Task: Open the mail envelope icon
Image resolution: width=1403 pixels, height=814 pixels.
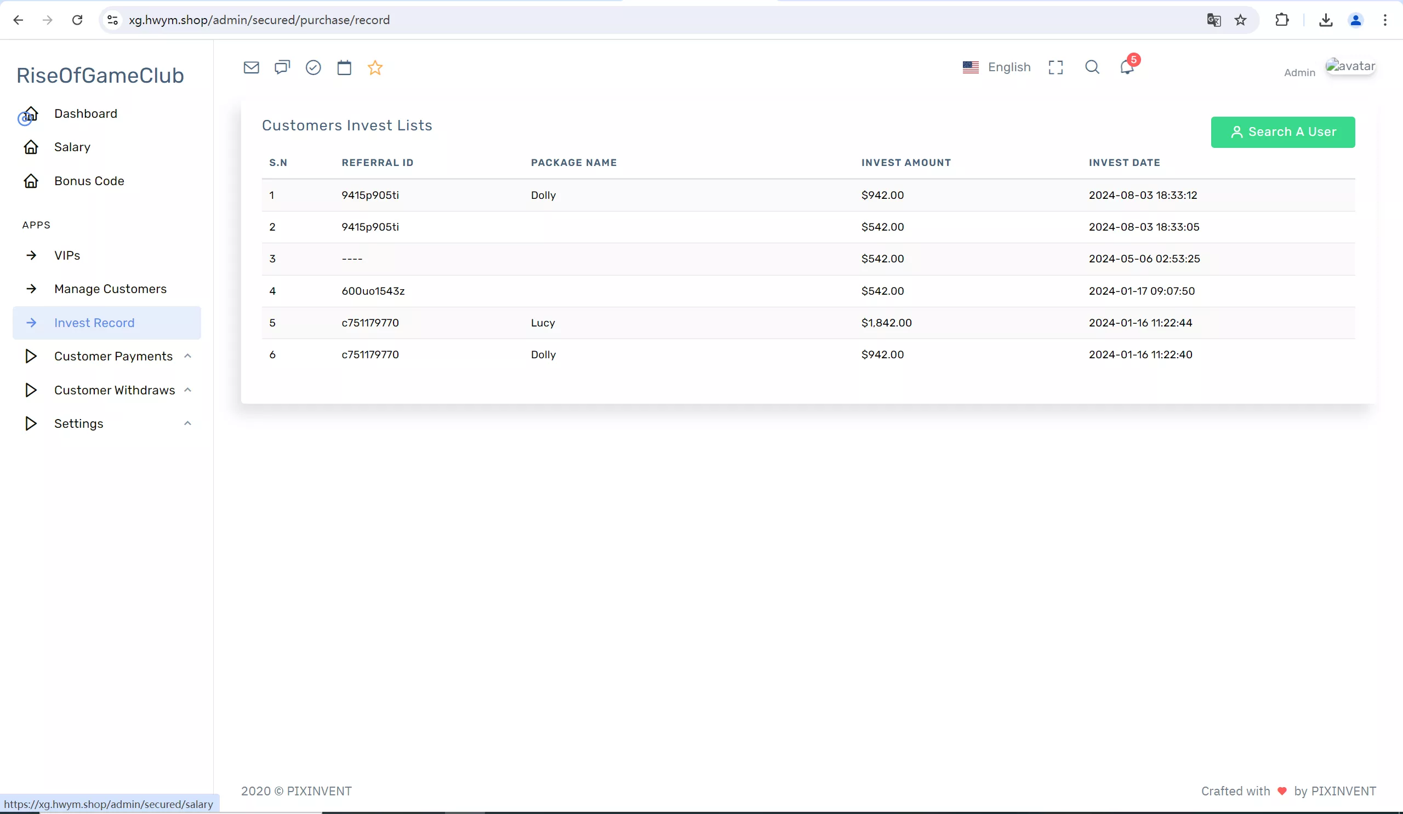Action: (251, 67)
